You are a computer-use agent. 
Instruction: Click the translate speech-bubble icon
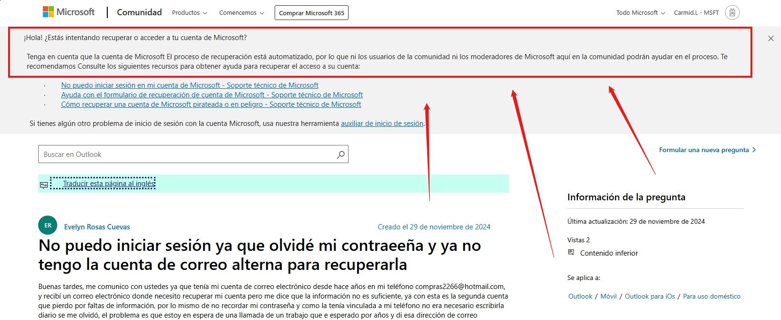(x=44, y=185)
